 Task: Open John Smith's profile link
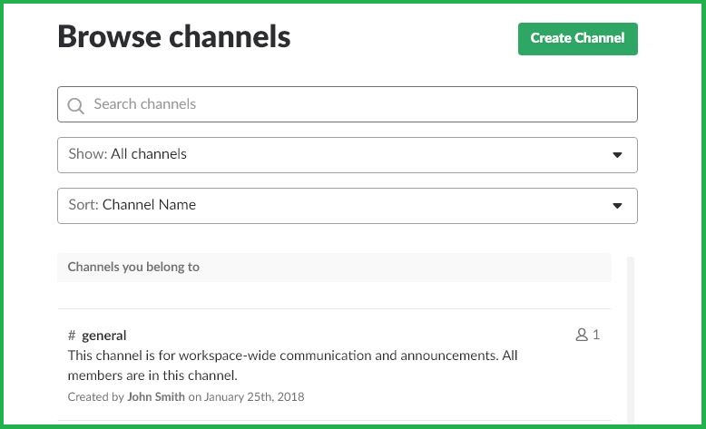point(156,396)
